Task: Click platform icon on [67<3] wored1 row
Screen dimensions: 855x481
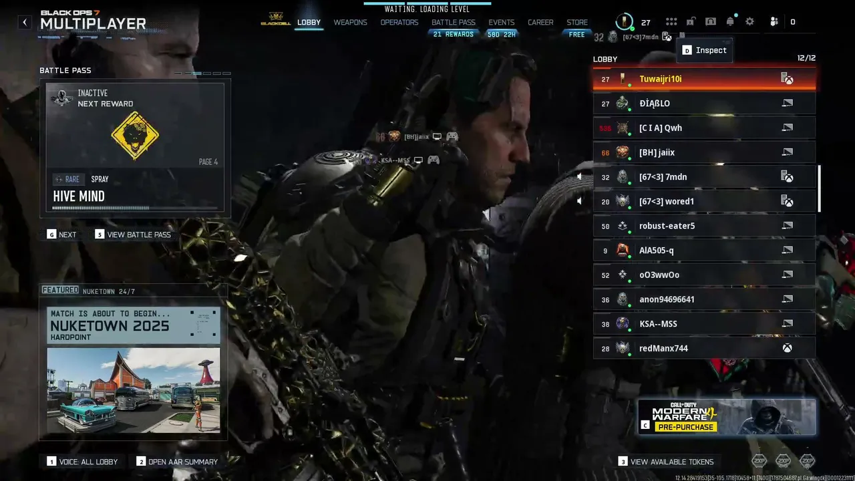Action: pos(788,201)
